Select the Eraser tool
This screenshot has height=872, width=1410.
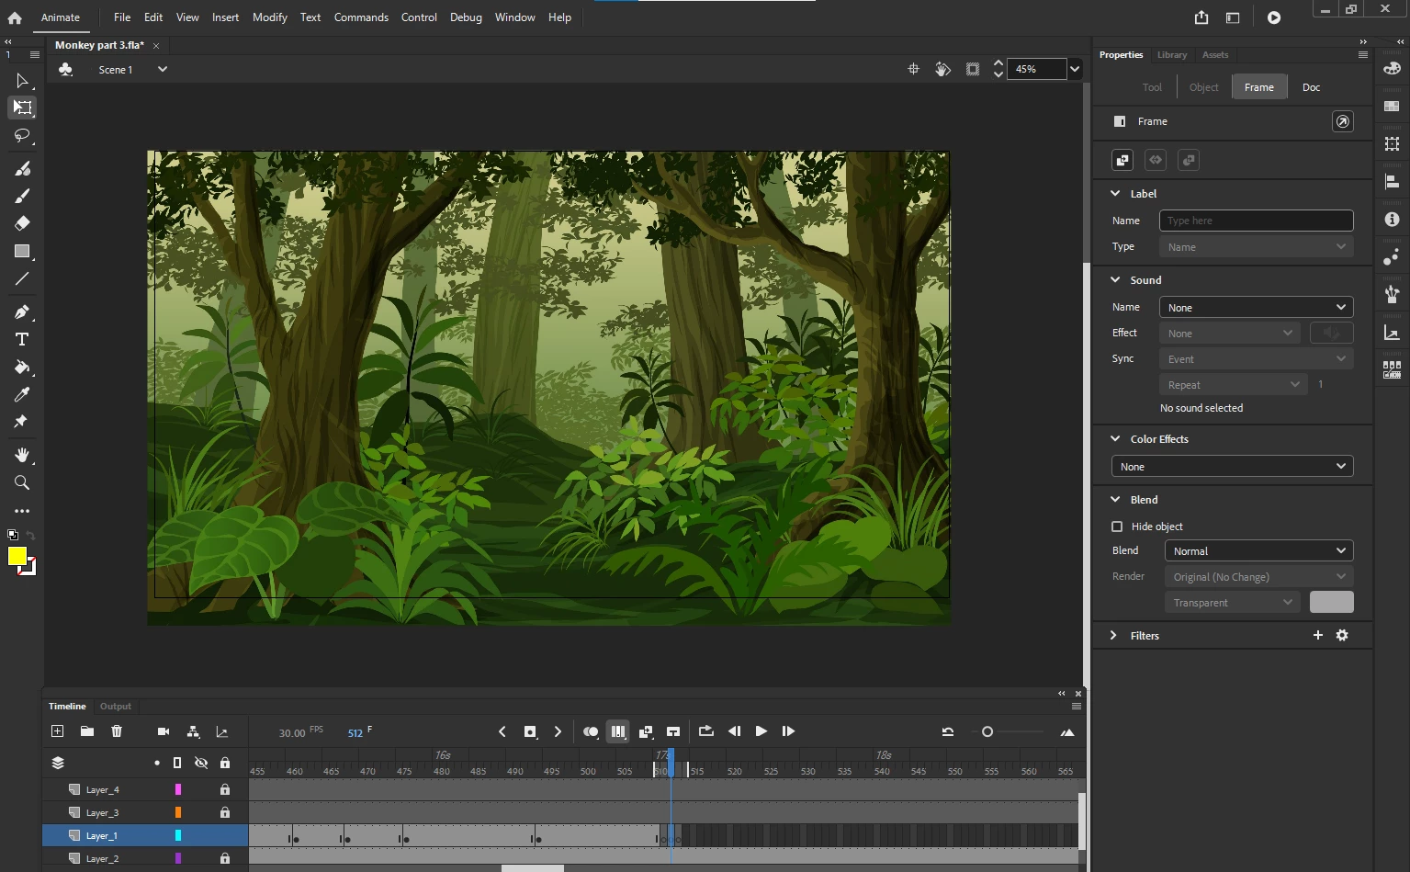[x=22, y=223]
